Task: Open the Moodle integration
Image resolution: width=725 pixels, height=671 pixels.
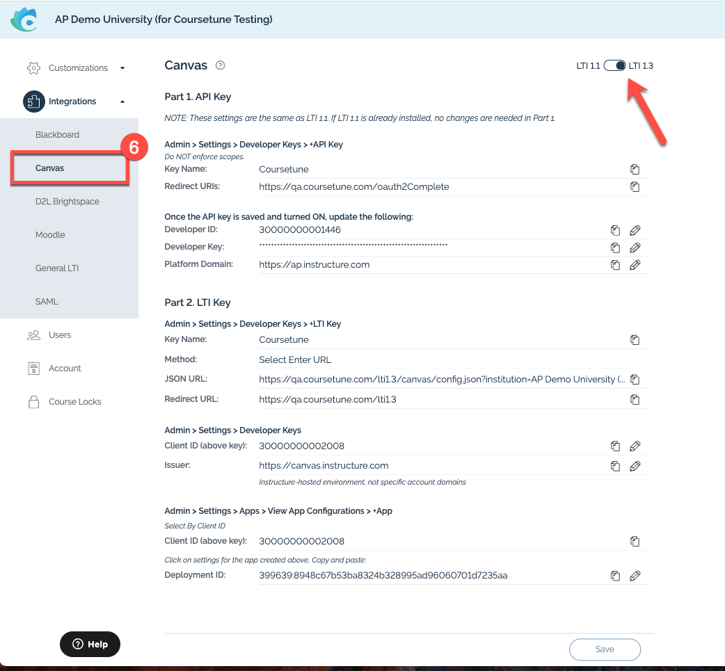Action: click(50, 235)
